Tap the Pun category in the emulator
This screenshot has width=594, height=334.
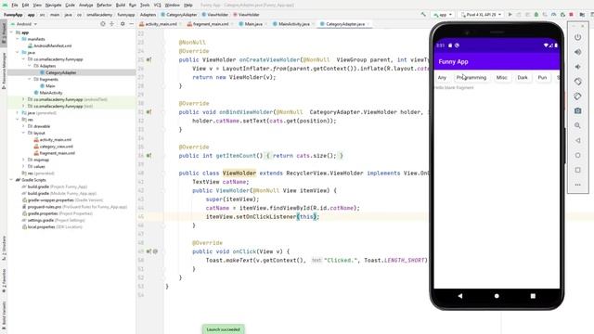(542, 77)
